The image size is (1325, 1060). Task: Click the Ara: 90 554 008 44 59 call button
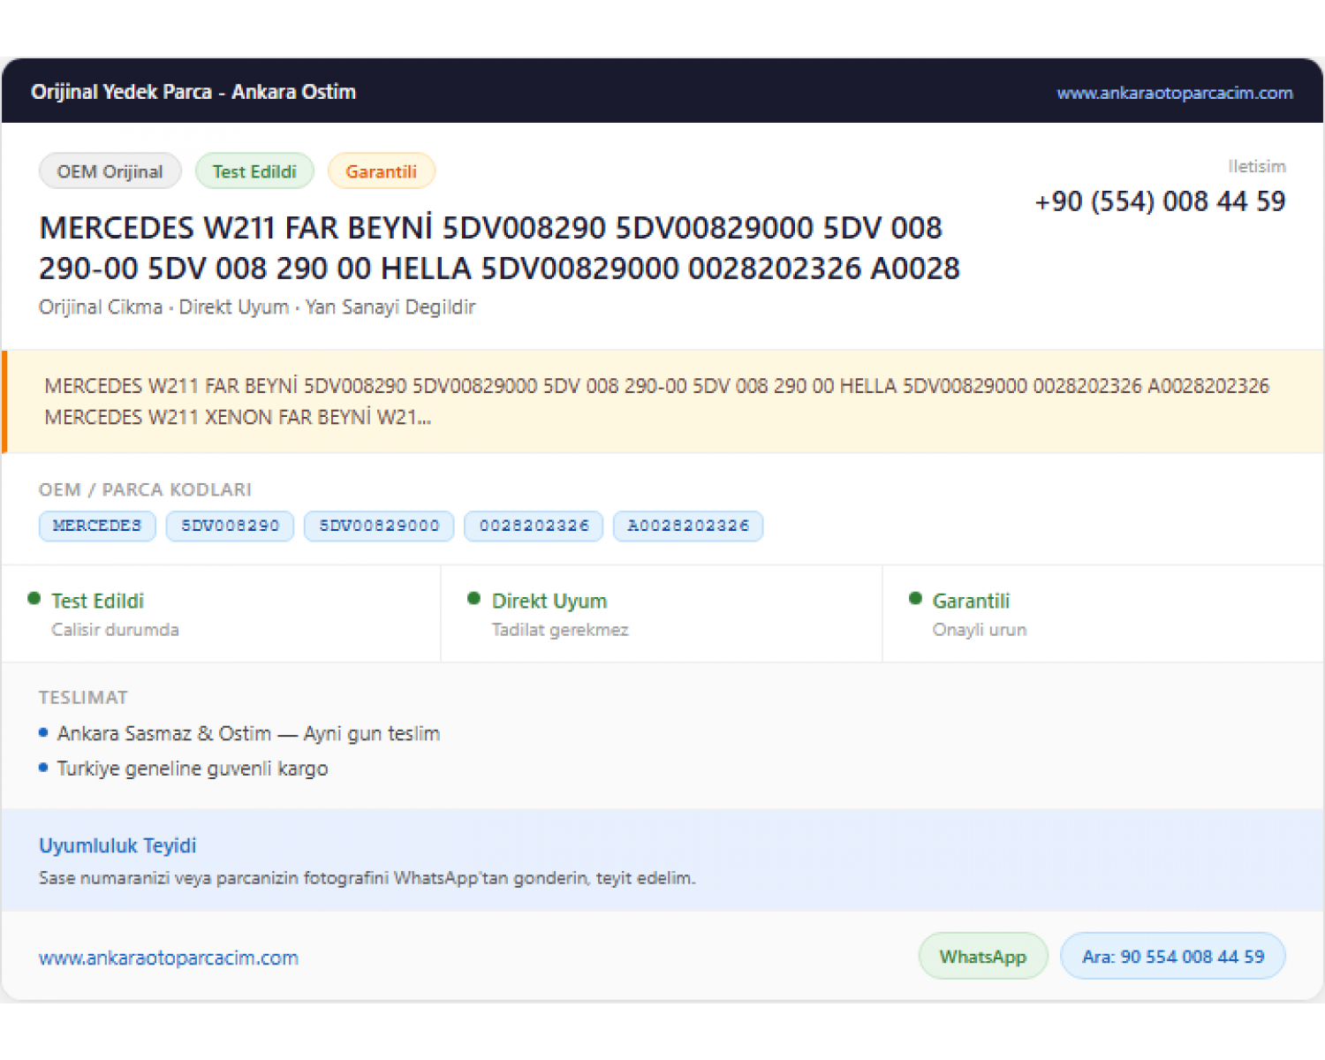point(1173,957)
